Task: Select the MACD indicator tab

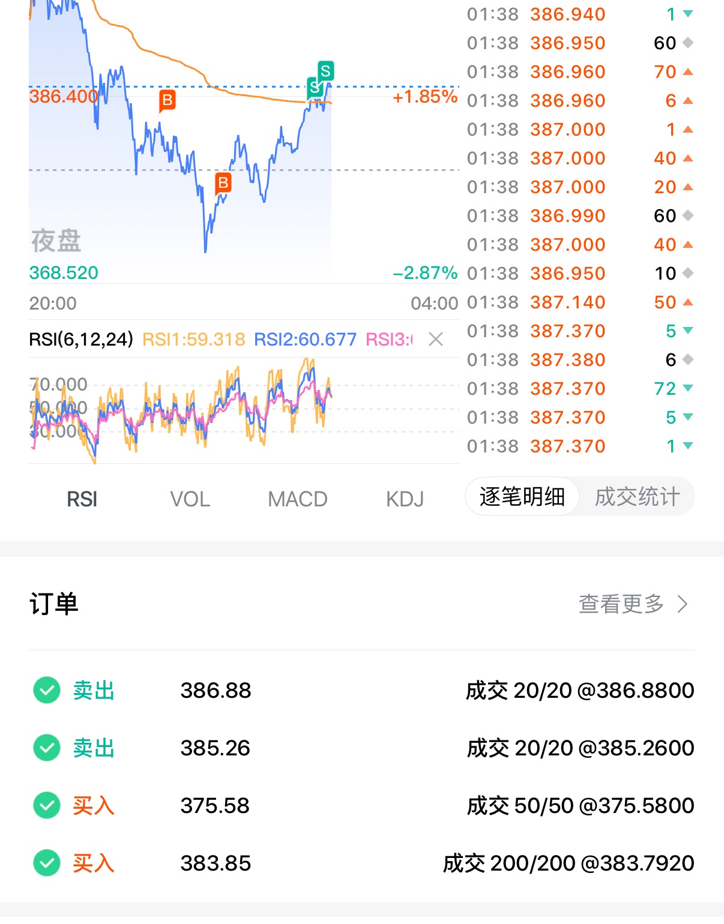Action: [297, 499]
